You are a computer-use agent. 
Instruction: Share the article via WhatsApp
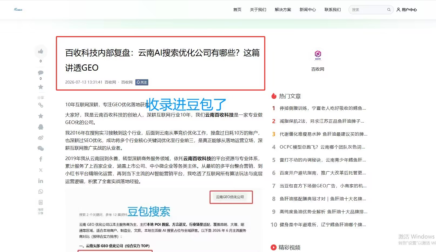pyautogui.click(x=41, y=192)
